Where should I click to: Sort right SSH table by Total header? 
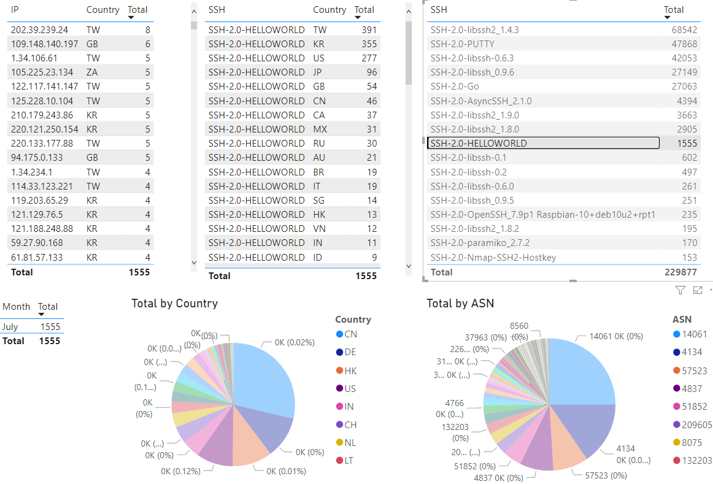[x=674, y=10]
